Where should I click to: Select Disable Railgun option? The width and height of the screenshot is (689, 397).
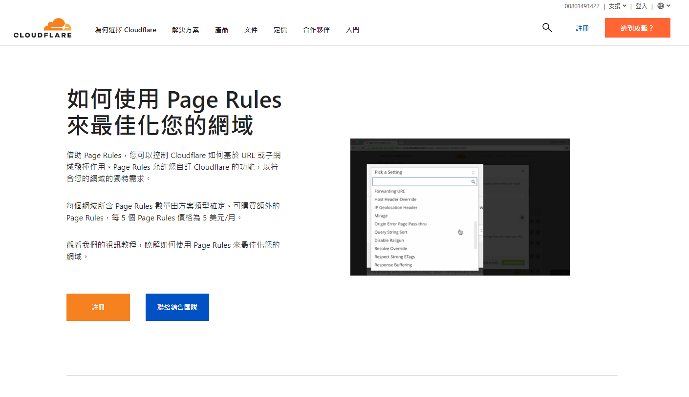point(389,240)
